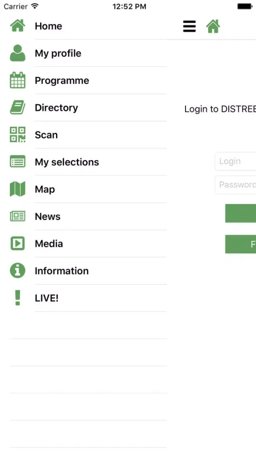Tap the play square Media icon
The height and width of the screenshot is (455, 256).
(17, 243)
